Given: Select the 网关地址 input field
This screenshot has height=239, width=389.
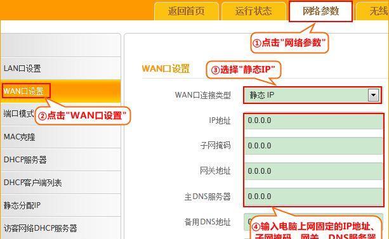Looking at the screenshot, I should pos(313,171).
